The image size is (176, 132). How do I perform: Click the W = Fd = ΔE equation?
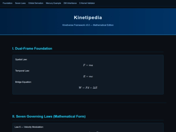click(88, 88)
